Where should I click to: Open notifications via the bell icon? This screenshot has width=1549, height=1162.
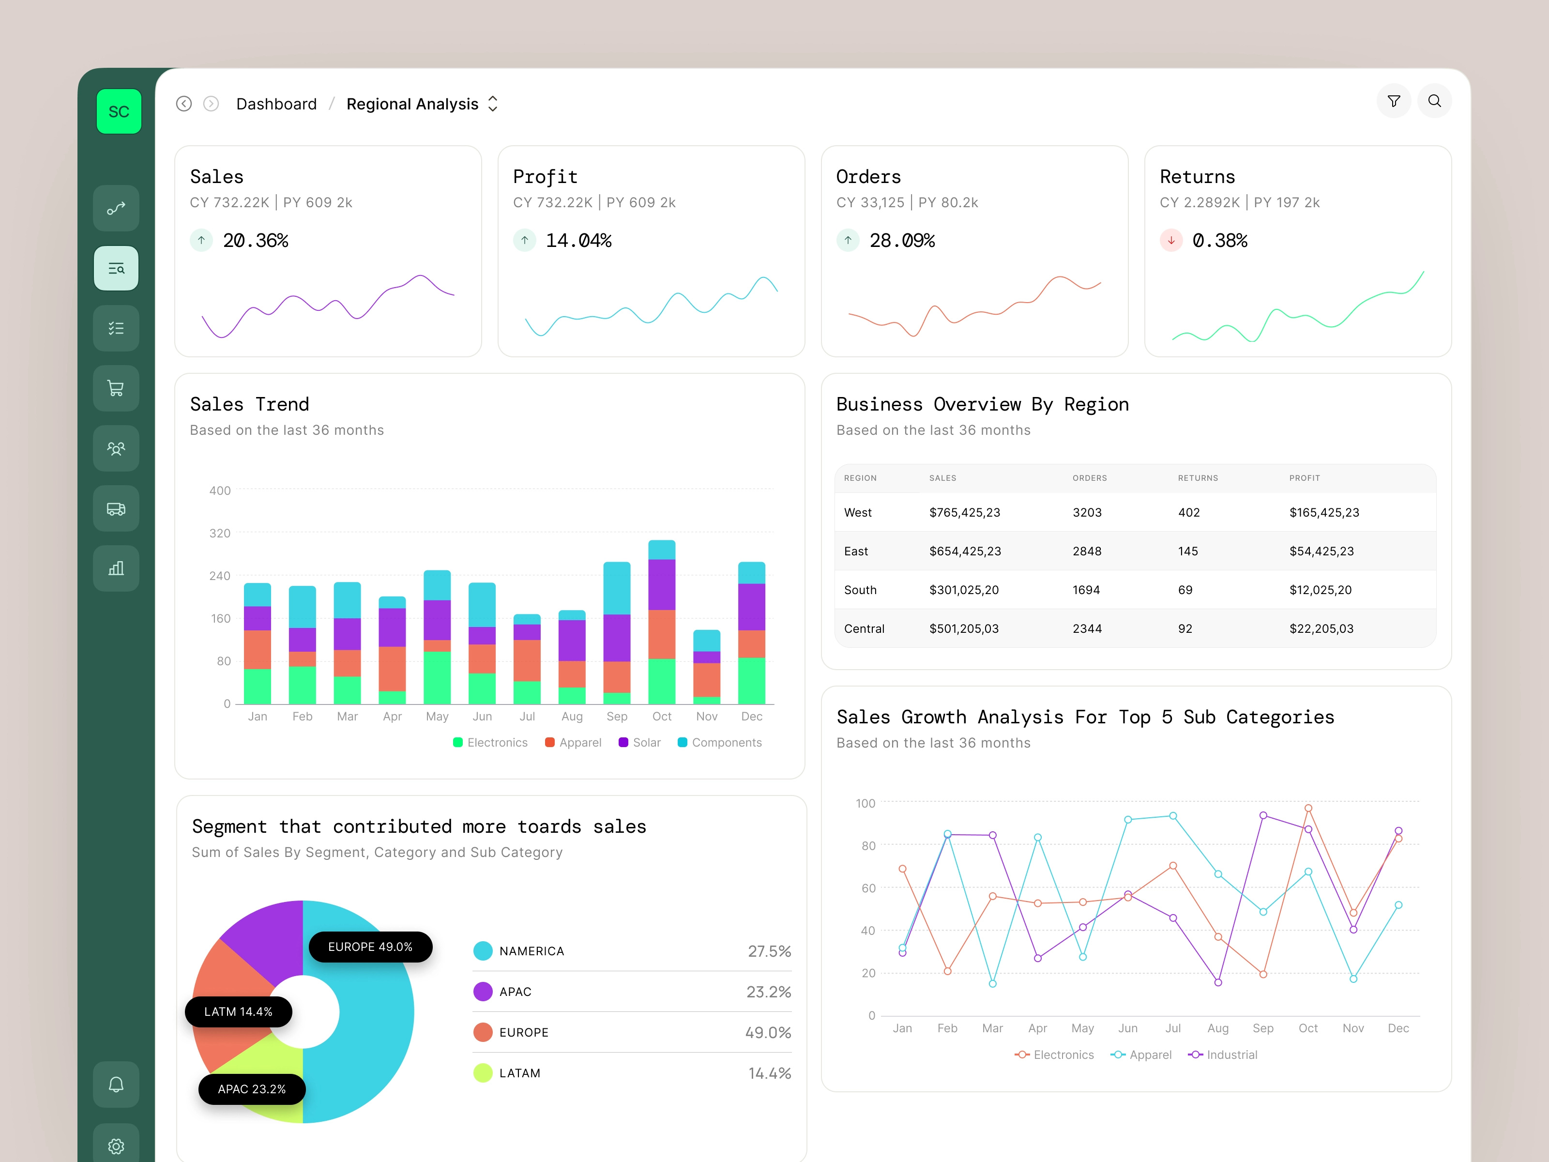click(x=116, y=1084)
